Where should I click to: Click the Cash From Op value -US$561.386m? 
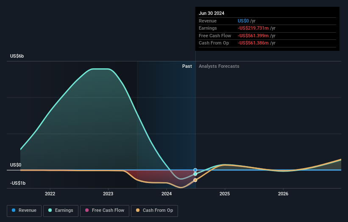tap(253, 43)
